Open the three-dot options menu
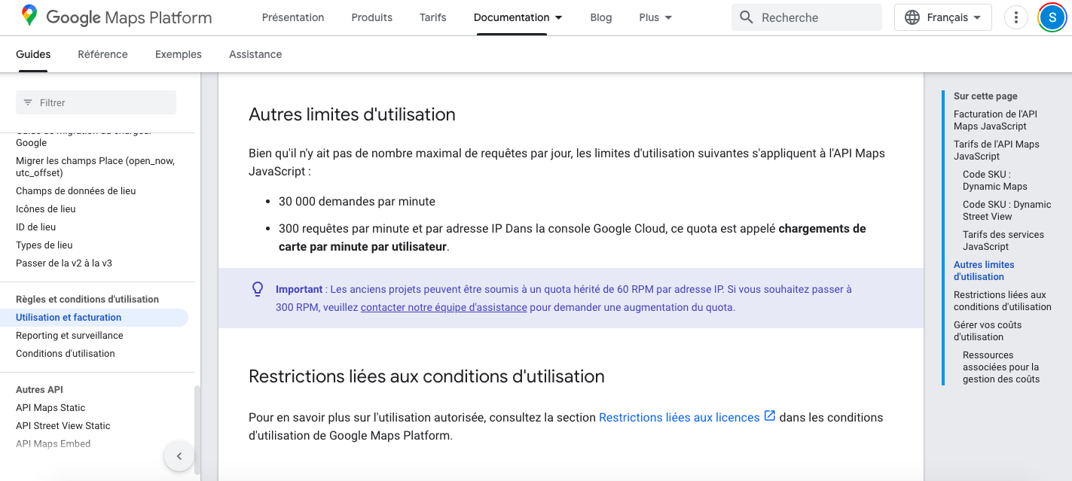Image resolution: width=1072 pixels, height=481 pixels. (x=1016, y=17)
